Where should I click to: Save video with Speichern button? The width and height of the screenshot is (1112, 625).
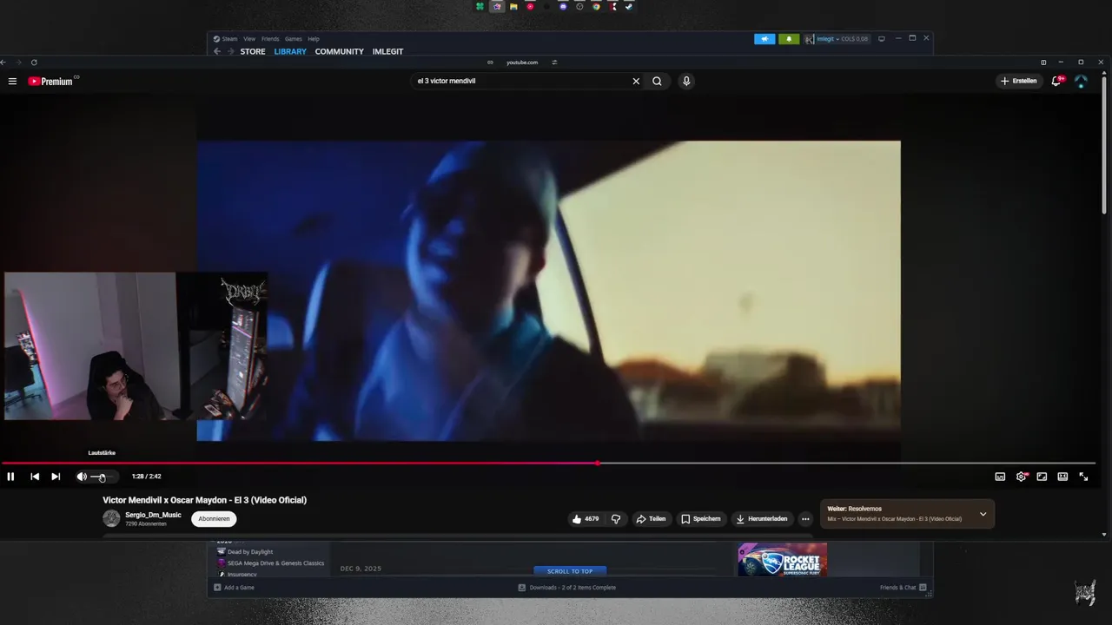click(700, 519)
